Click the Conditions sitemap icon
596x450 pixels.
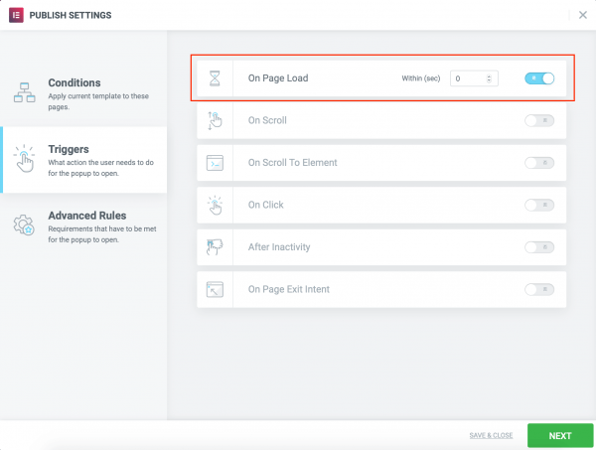click(24, 92)
